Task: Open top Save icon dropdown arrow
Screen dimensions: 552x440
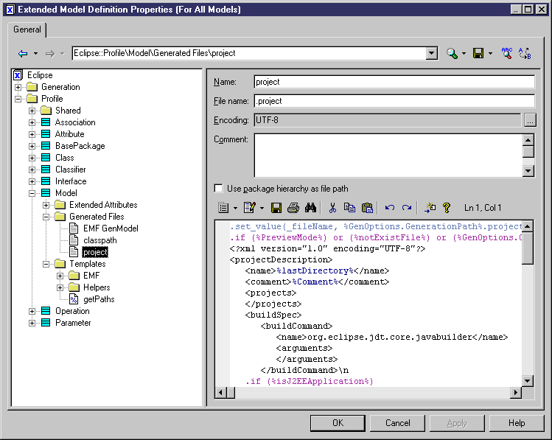Action: 490,54
